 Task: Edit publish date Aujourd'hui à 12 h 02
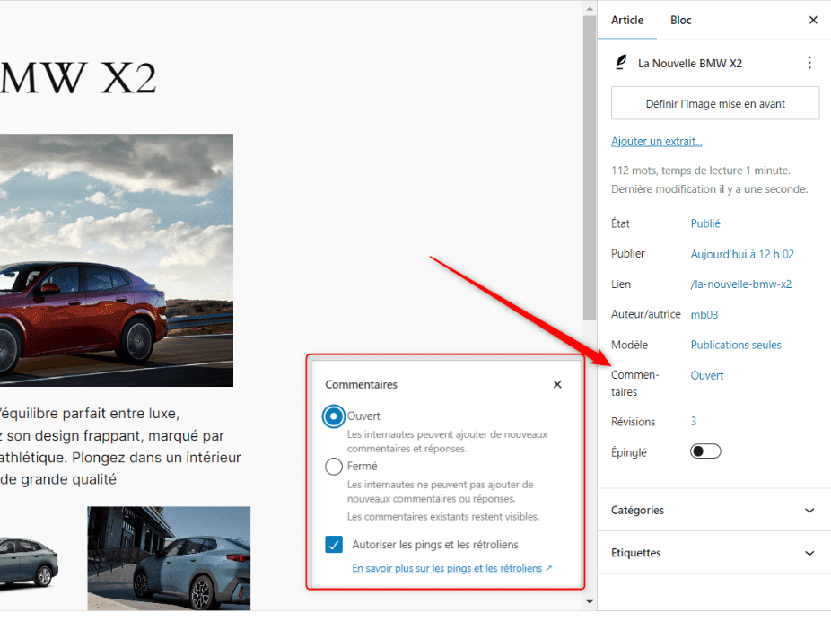click(742, 254)
